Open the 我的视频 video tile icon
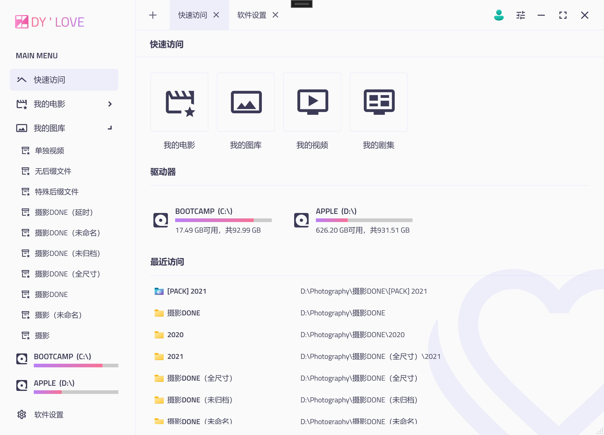The width and height of the screenshot is (604, 435). (312, 102)
